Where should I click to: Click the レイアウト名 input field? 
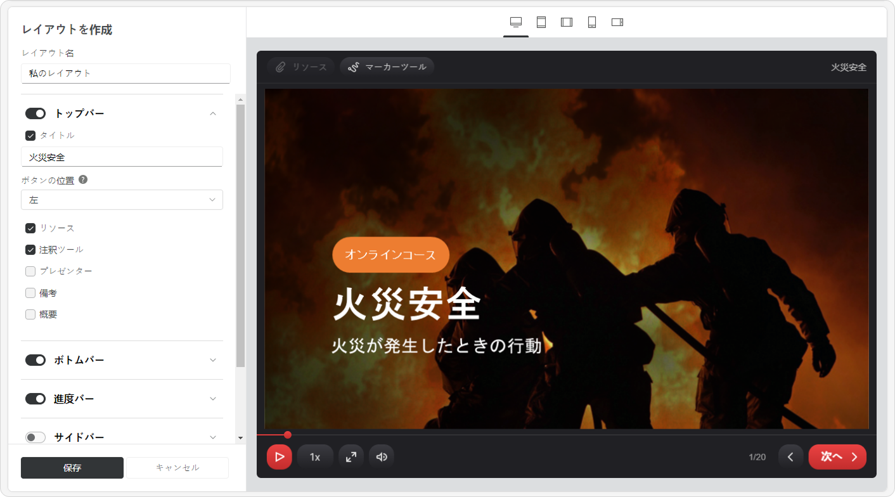coord(126,73)
